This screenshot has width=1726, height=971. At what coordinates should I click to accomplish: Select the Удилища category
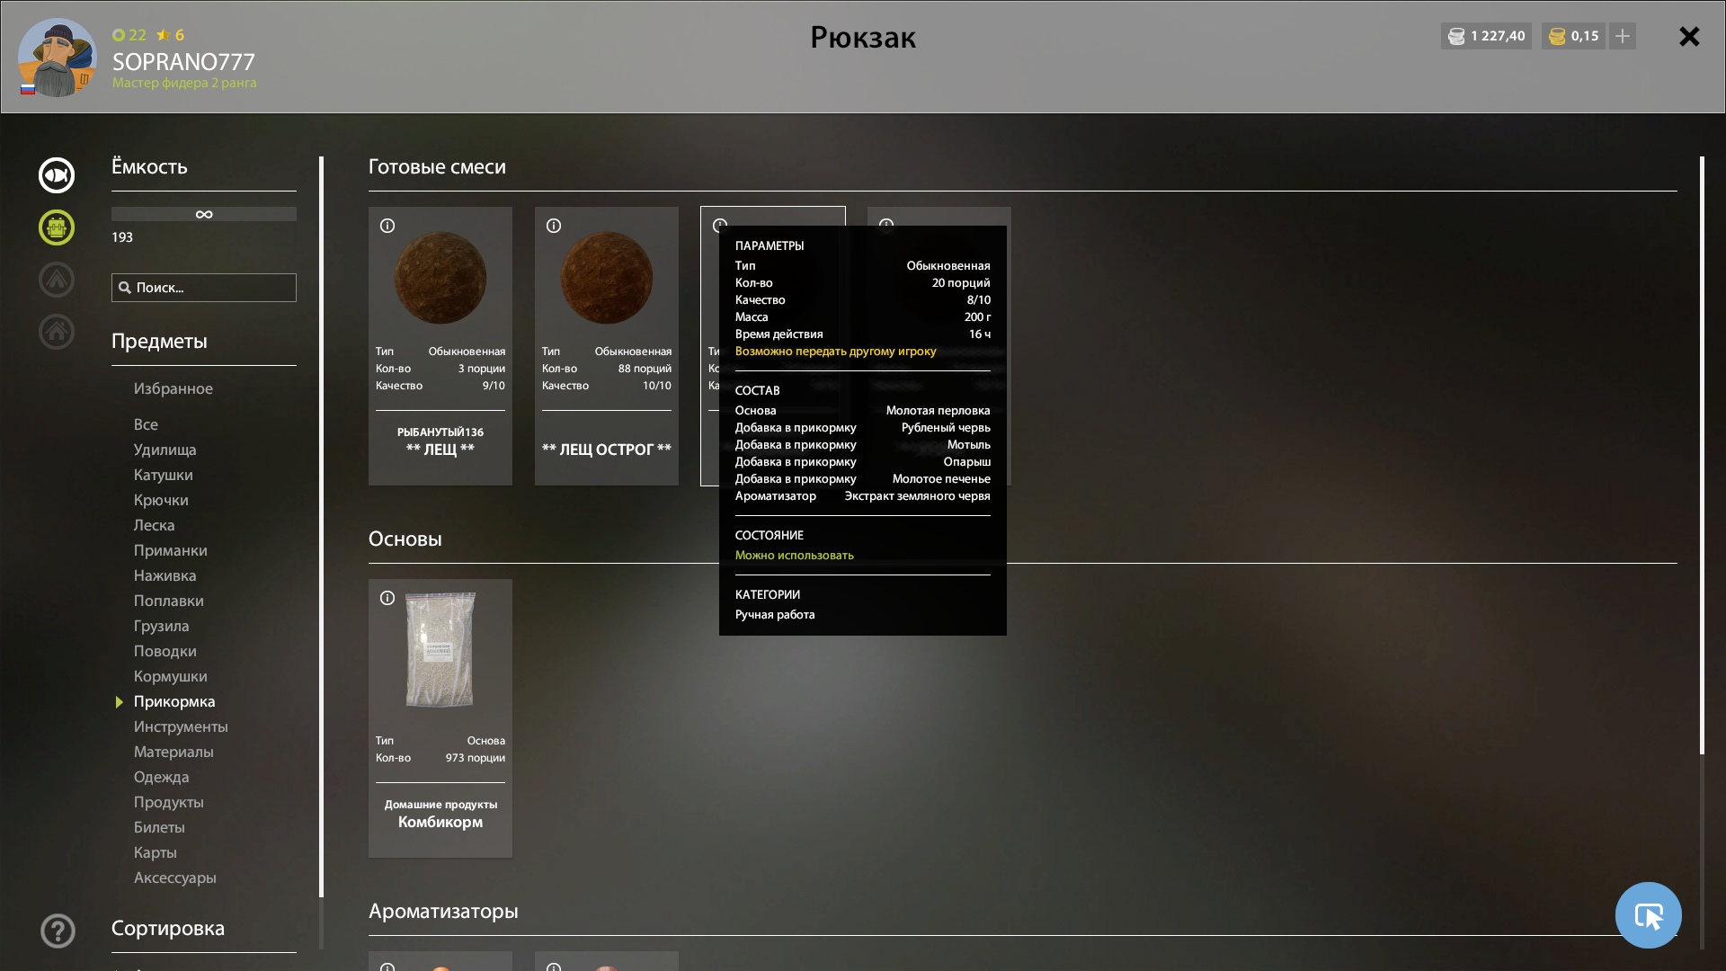[x=165, y=450]
